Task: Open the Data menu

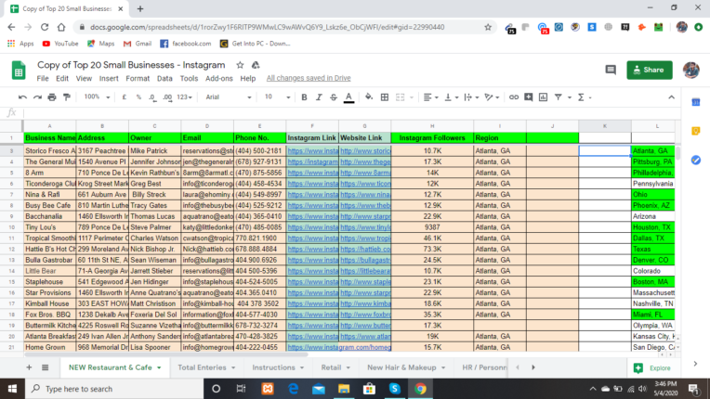Action: (164, 78)
